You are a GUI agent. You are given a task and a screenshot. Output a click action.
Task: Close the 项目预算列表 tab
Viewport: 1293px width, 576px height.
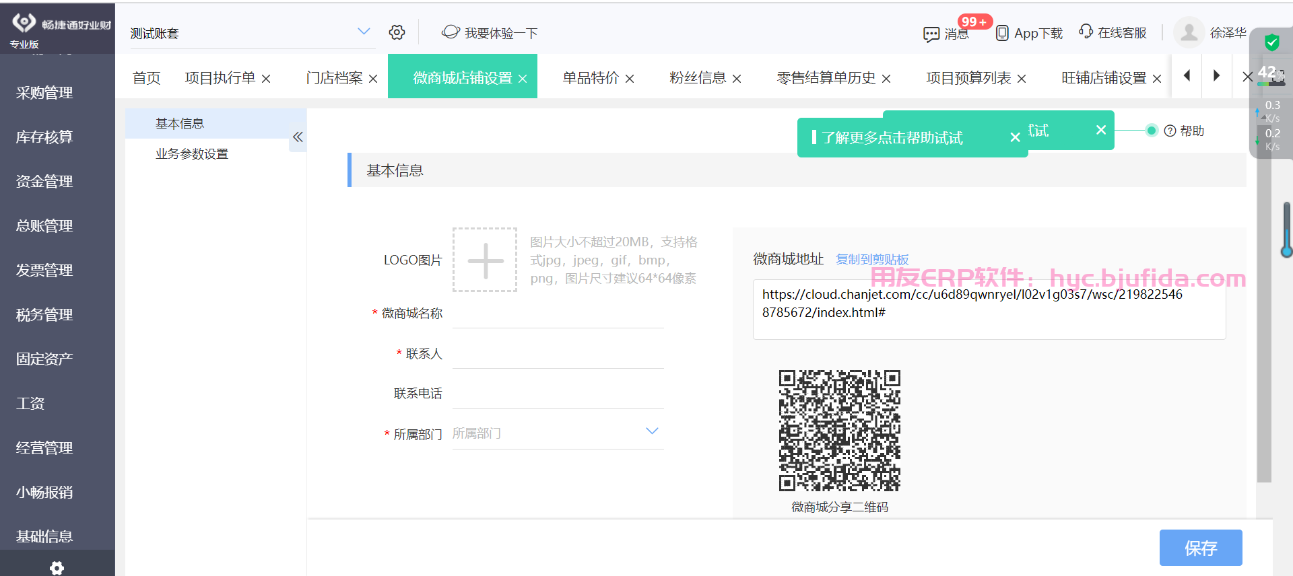click(x=1022, y=79)
